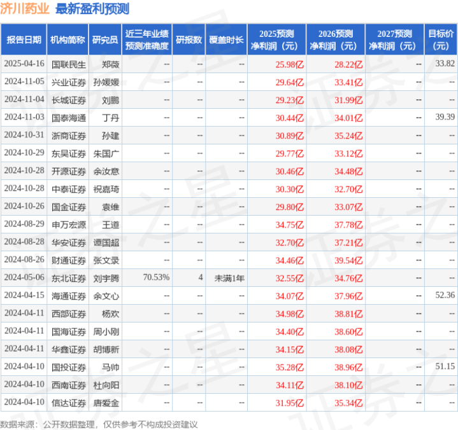This screenshot has width=458, height=430.
Task: Click analyst name 唐爱金
Action: 106,403
